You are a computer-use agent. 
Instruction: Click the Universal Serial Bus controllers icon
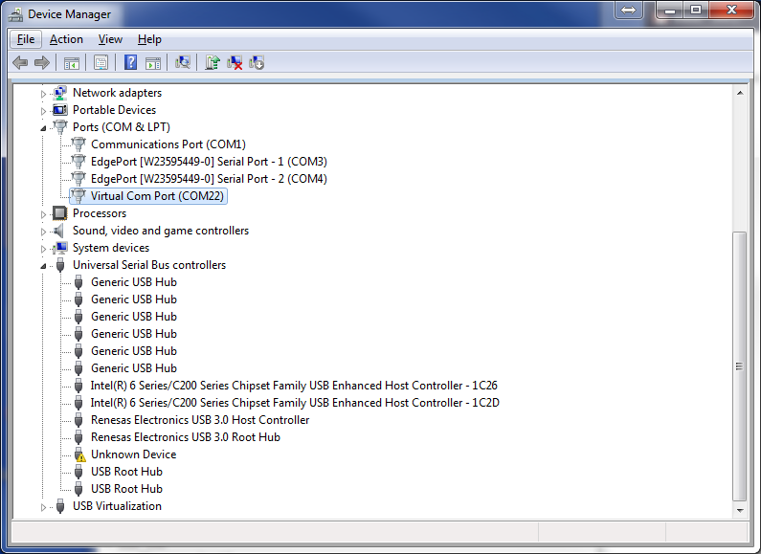coord(60,265)
